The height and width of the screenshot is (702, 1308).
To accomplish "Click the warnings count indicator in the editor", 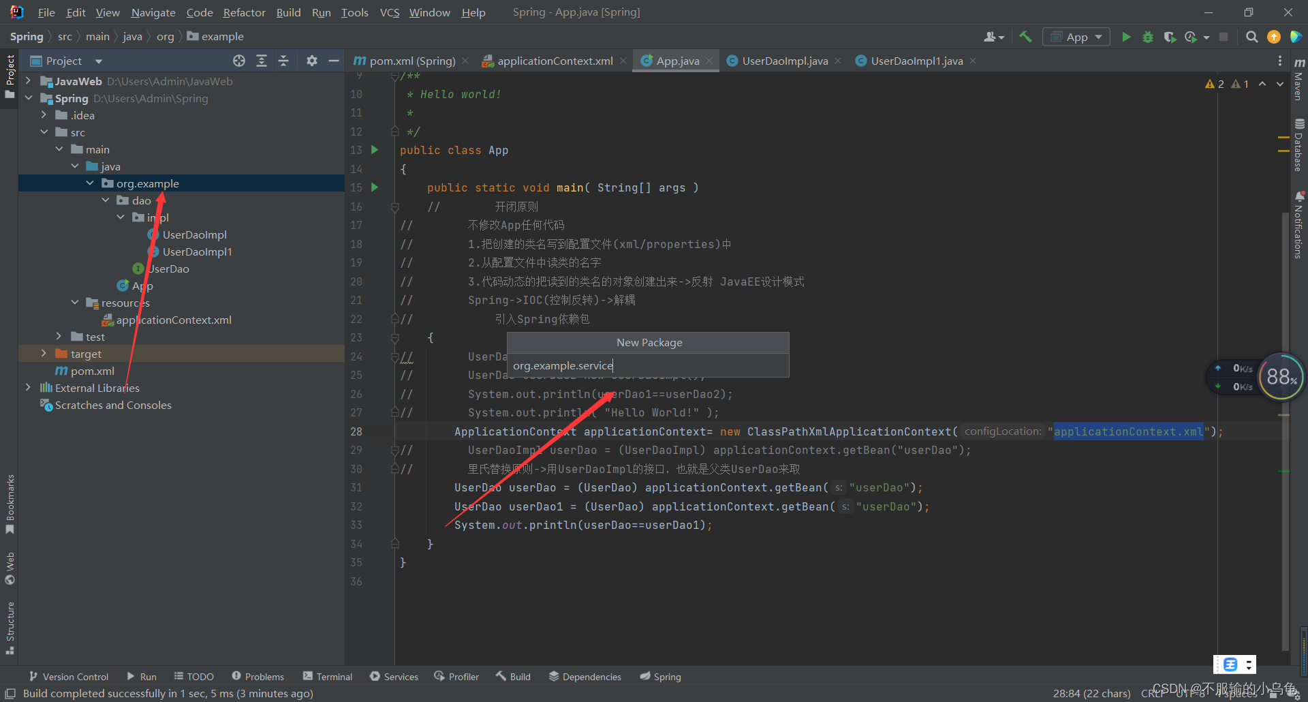I will pyautogui.click(x=1226, y=84).
